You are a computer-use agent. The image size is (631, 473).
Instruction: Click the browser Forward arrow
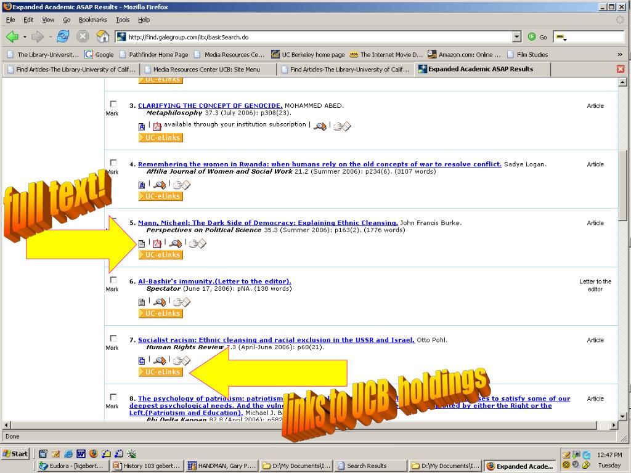(37, 37)
